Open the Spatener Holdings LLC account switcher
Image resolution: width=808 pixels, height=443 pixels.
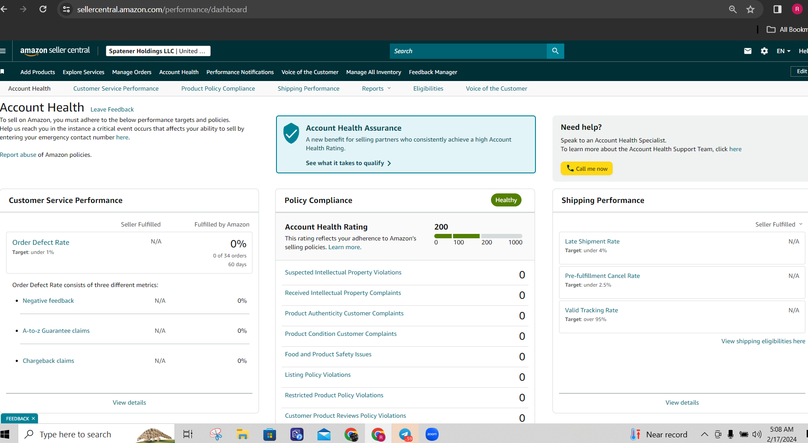coord(158,51)
